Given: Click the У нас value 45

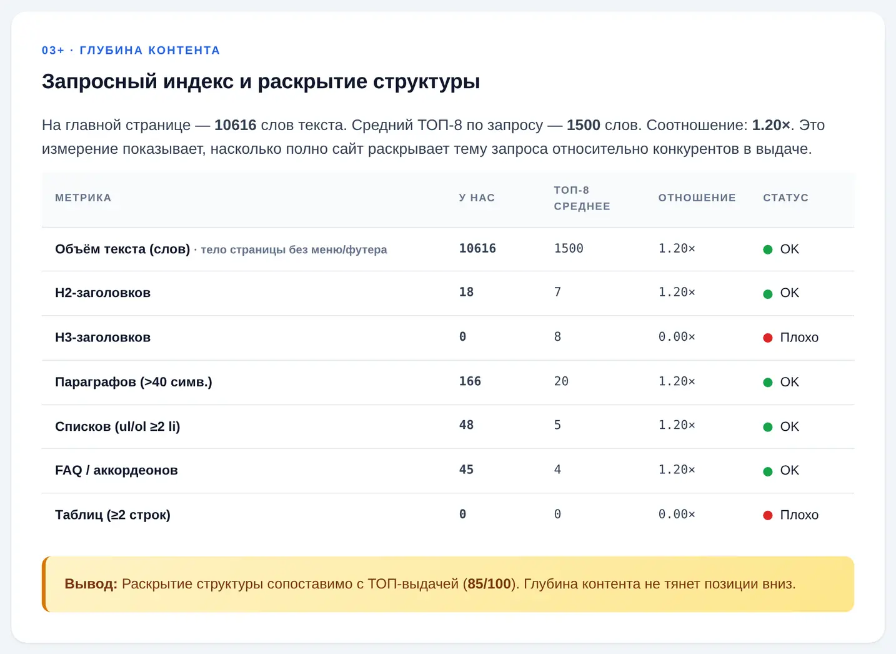Looking at the screenshot, I should (x=466, y=469).
